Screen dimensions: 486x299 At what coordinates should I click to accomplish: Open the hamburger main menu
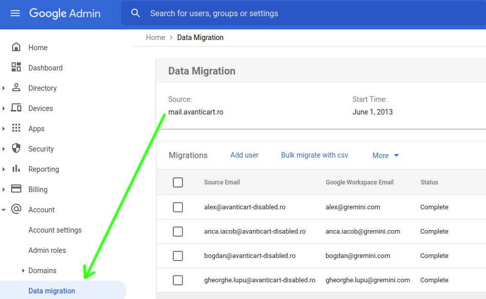[x=15, y=13]
